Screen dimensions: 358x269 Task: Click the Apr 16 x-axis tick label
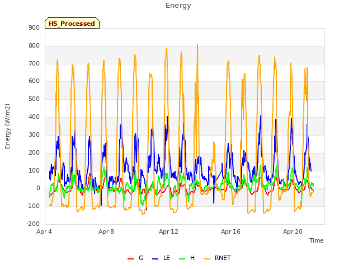[230, 231]
